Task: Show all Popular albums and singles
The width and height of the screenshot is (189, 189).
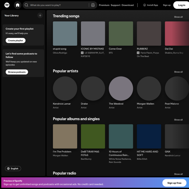Action: click(178, 120)
